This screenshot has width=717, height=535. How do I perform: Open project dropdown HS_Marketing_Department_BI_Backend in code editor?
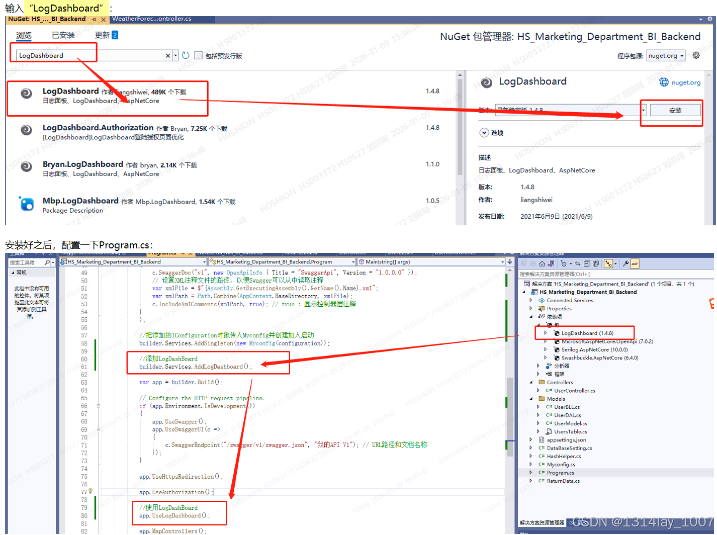click(133, 262)
